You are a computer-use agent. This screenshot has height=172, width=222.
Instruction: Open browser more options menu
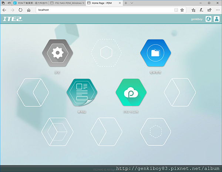pos(218,10)
